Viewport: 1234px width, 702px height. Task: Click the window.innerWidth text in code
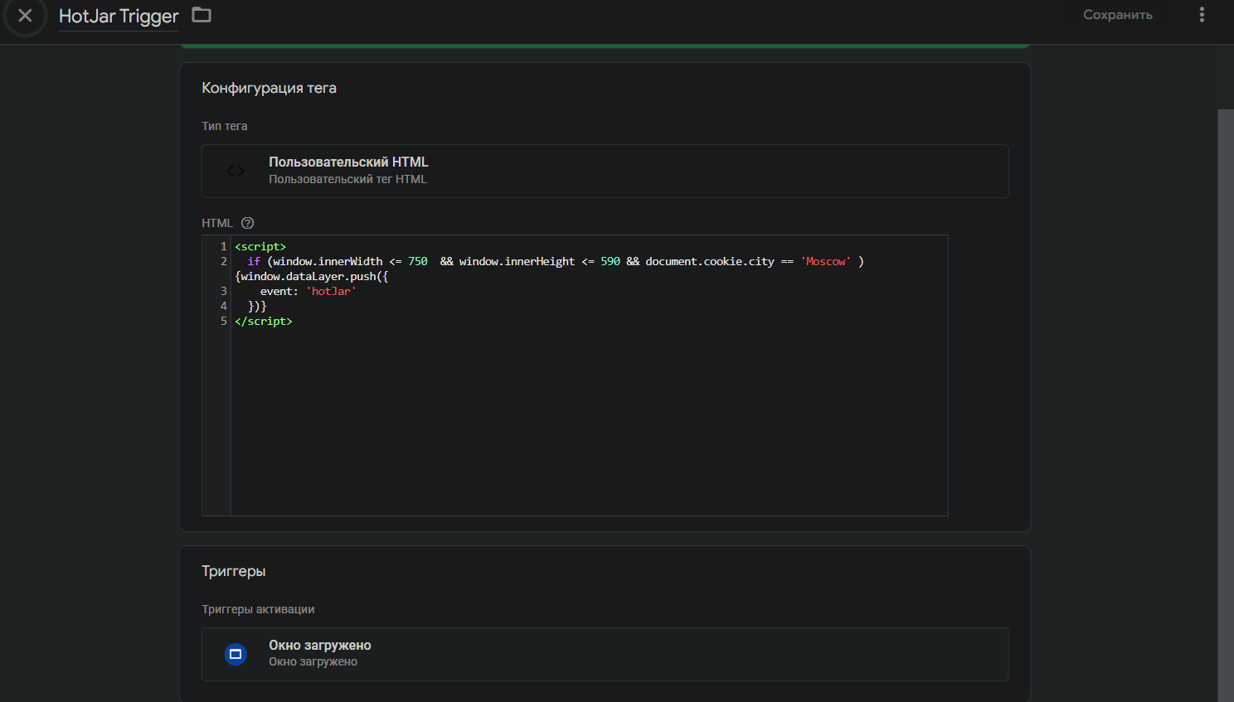328,261
